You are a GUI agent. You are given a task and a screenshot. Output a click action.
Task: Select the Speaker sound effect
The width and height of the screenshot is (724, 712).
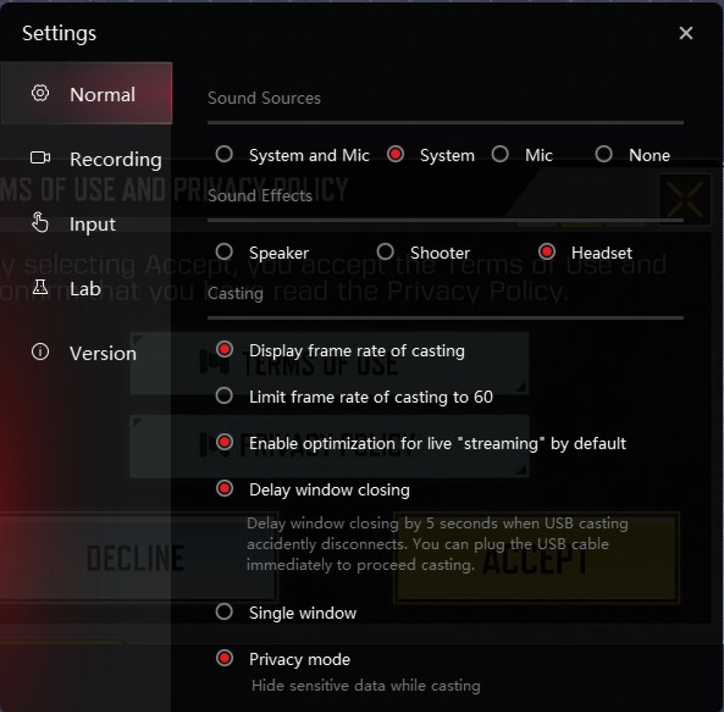coord(224,252)
